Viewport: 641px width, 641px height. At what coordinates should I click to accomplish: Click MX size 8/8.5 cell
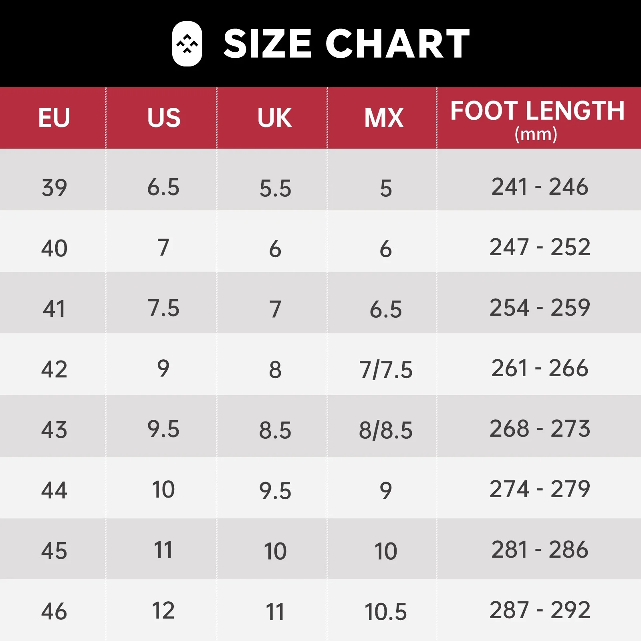pos(385,430)
